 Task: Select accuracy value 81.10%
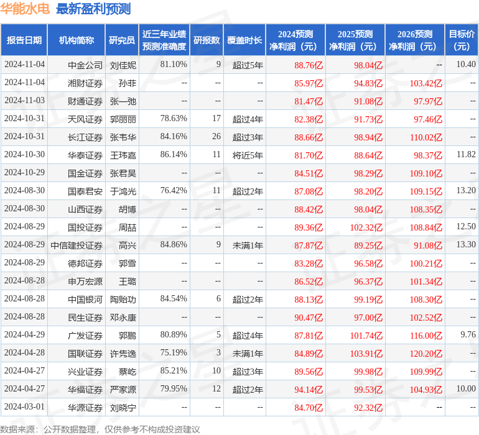coord(174,65)
